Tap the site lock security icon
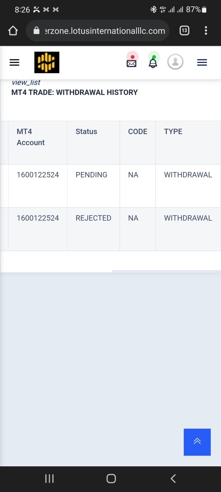Viewport: 221px width, 492px height. [36, 31]
